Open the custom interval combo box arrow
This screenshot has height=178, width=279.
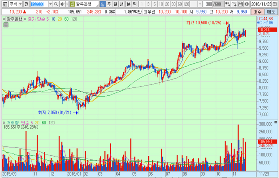[x=200, y=4]
